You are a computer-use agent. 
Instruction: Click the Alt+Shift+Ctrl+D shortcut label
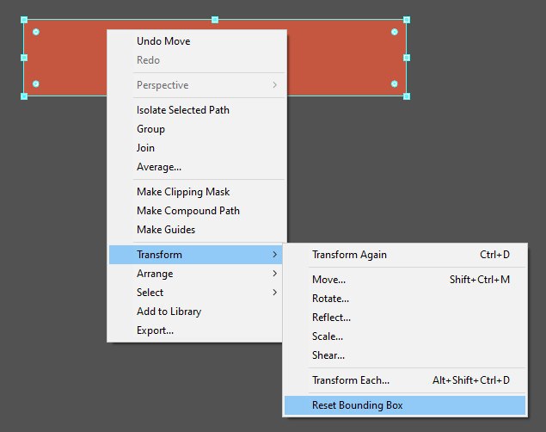tap(471, 380)
